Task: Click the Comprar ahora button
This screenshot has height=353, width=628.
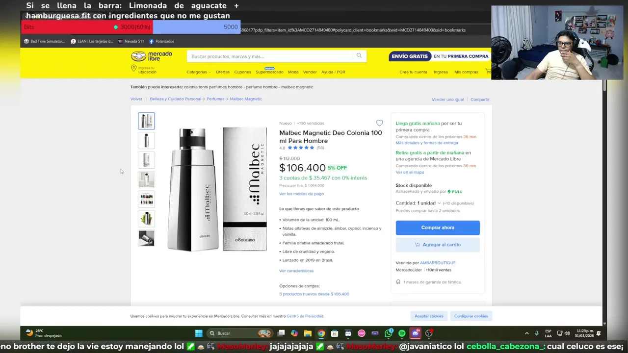Action: pos(438,227)
